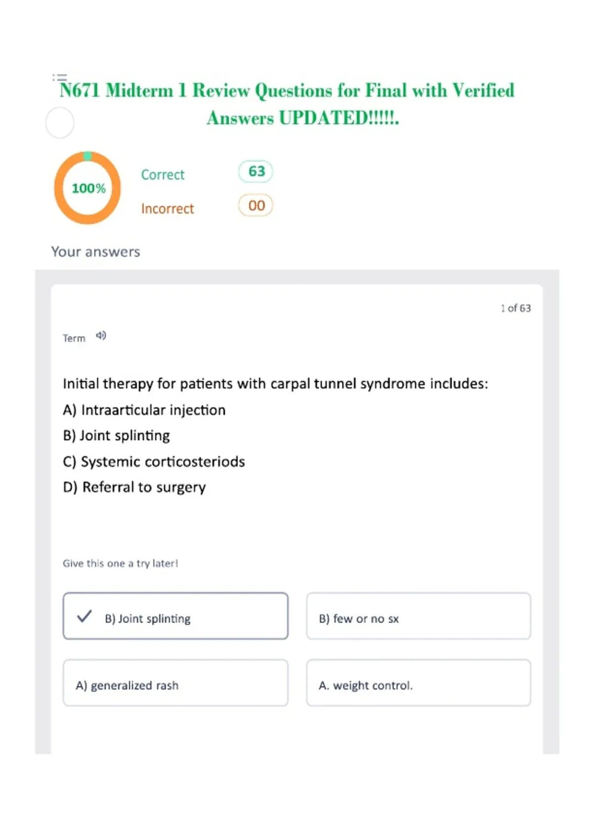Choose the 'A. weight control.' answer
Image resolution: width=593 pixels, height=840 pixels.
click(419, 683)
